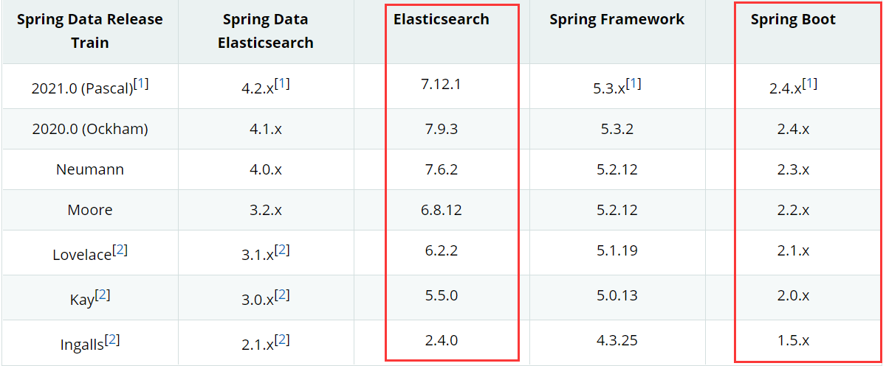886x366 pixels.
Task: Click Spring Boot 1.5.x cell
Action: (794, 340)
